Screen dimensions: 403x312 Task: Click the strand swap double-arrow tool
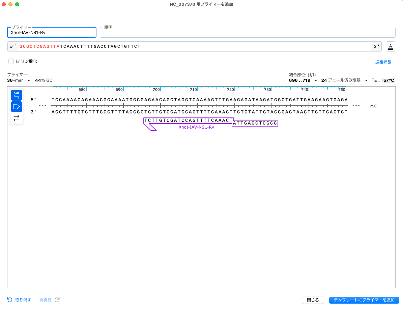16,118
